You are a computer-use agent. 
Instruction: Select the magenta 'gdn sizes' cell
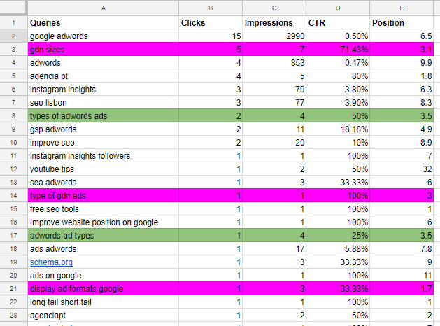104,50
